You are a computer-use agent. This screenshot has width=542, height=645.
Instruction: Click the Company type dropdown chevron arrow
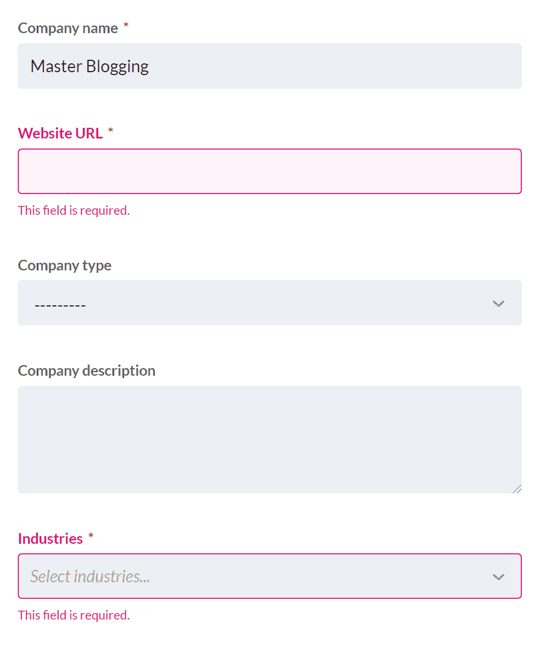coord(498,303)
